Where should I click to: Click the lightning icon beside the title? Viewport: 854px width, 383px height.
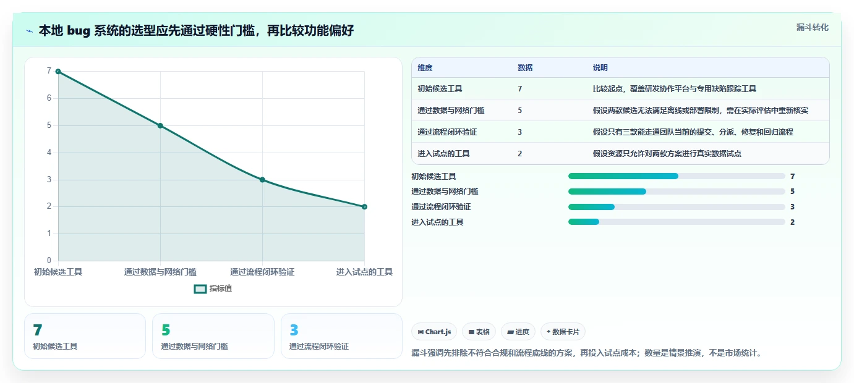coord(30,31)
